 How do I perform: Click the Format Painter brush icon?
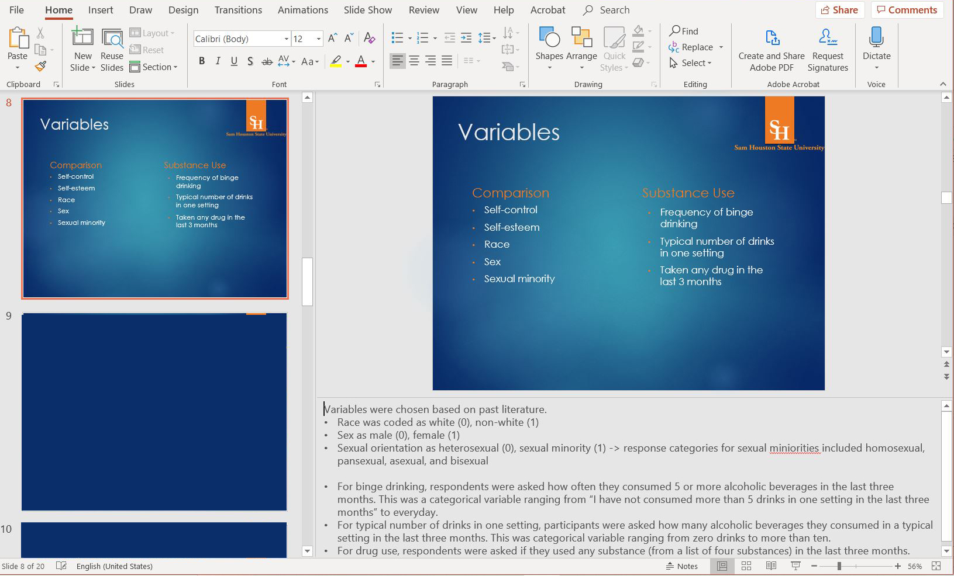(x=40, y=67)
